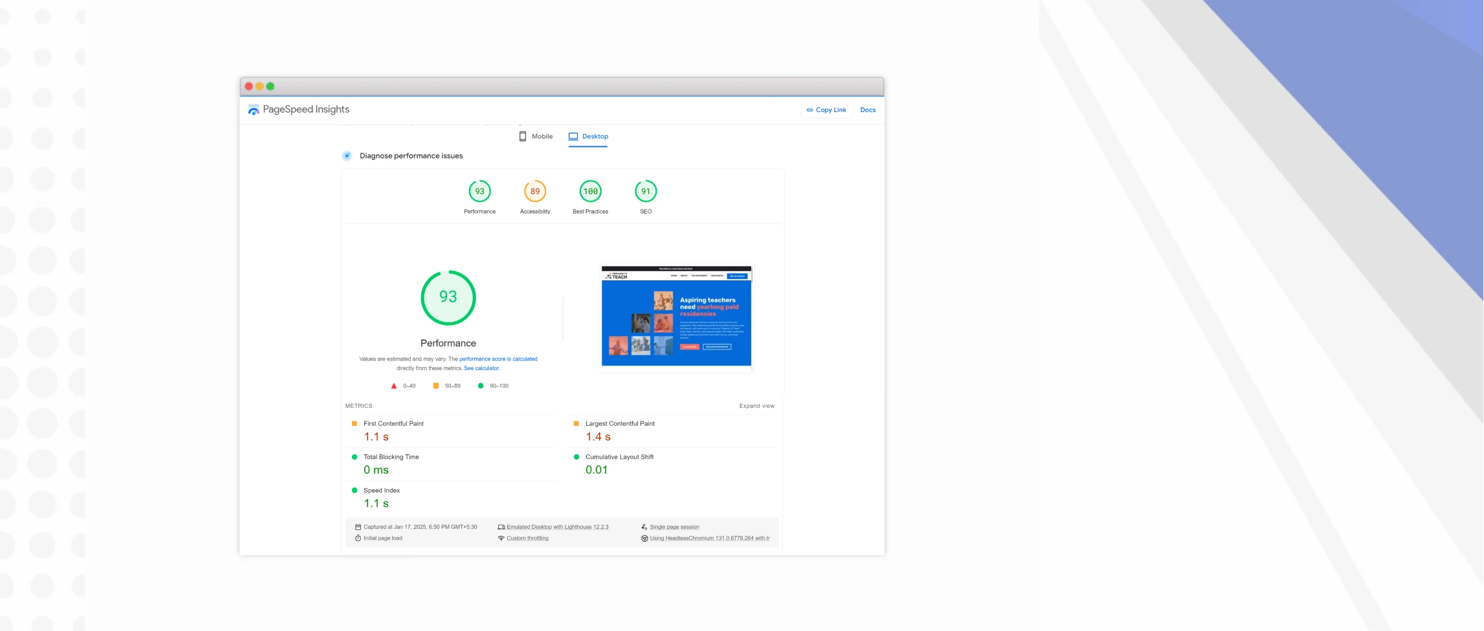
Task: Click the calendar icon beside Captured at
Action: 358,527
